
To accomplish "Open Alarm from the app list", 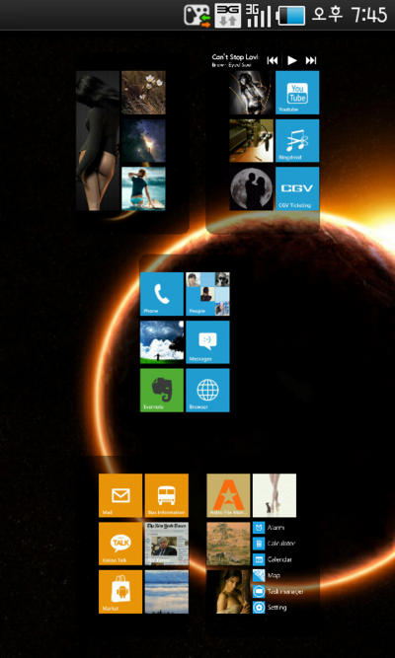I will point(270,528).
